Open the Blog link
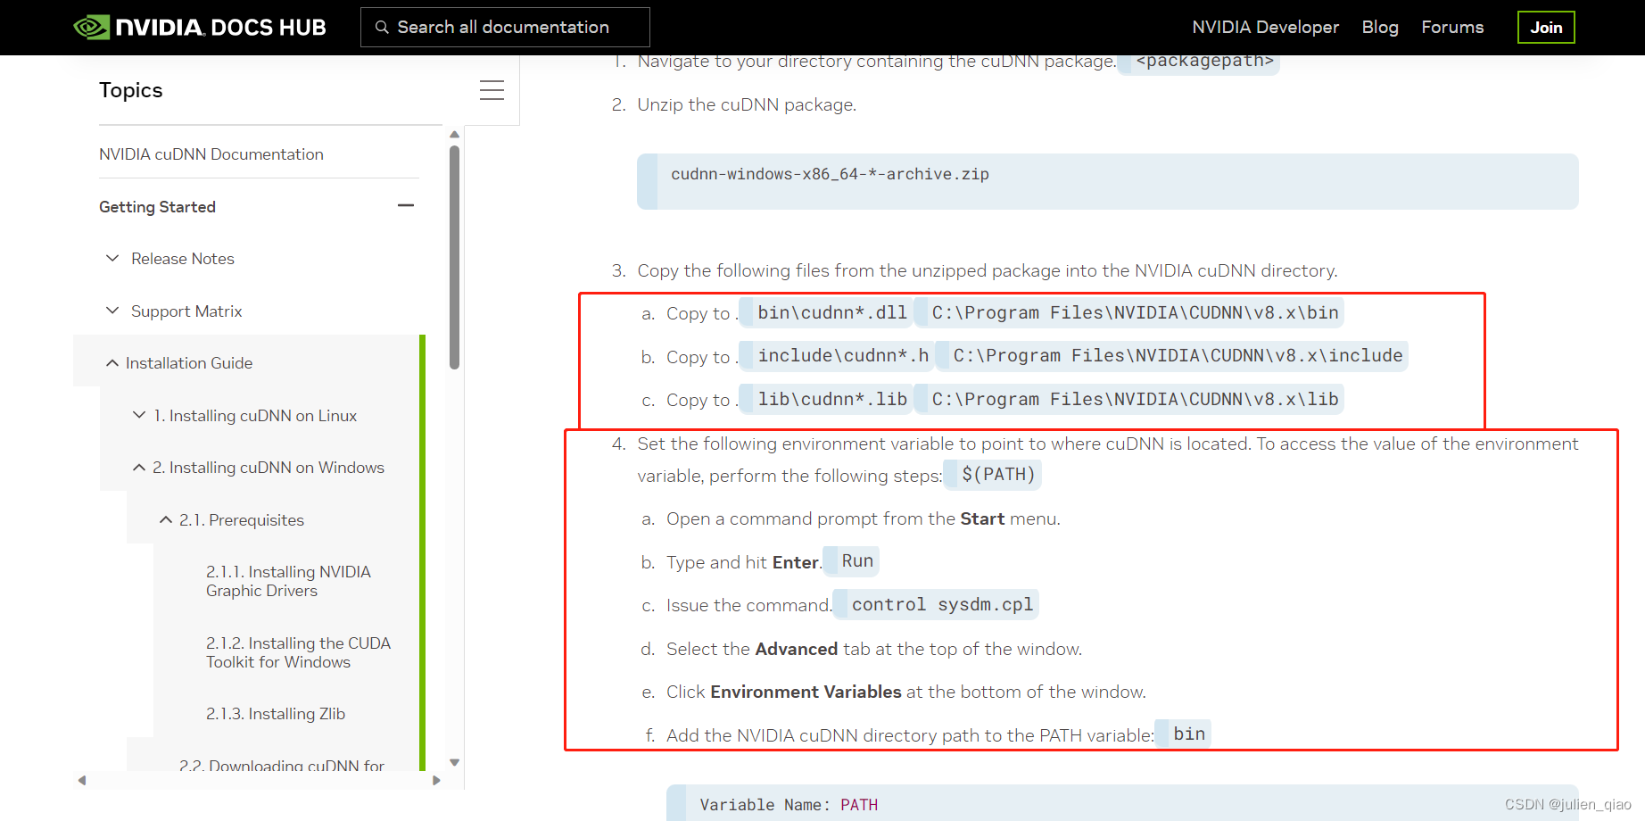1645x821 pixels. (1380, 27)
